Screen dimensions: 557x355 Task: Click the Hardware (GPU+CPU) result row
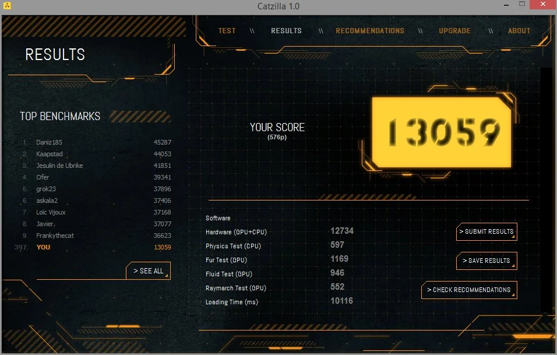280,231
